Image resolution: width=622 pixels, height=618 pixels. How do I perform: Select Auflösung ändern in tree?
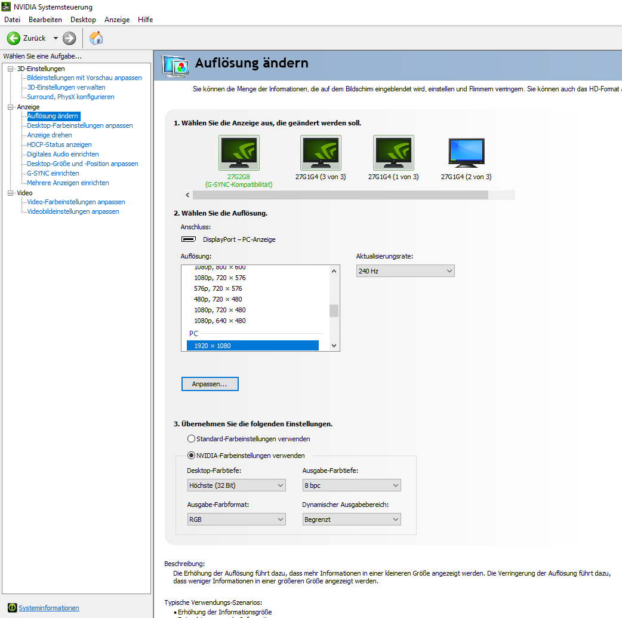pyautogui.click(x=53, y=116)
